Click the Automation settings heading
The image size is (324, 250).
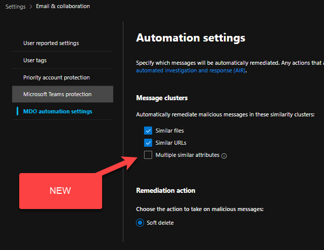[191, 38]
